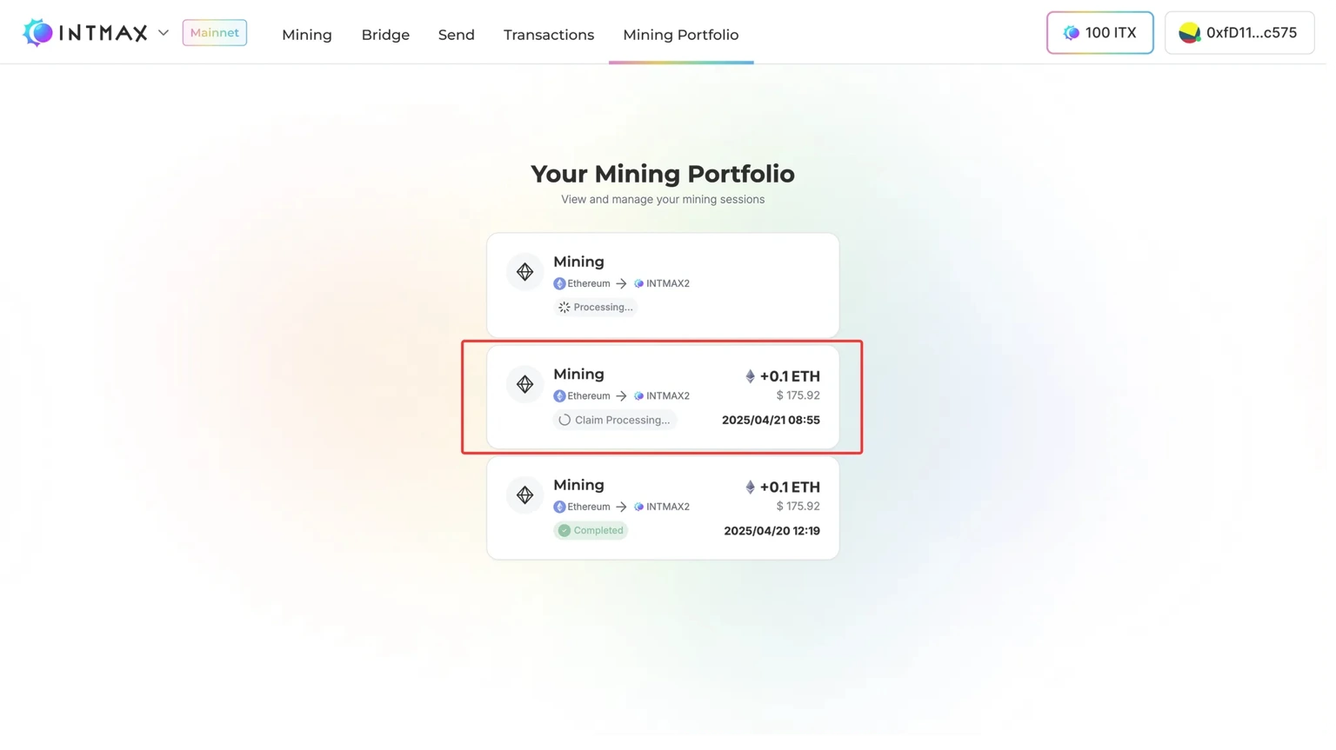Viewport: 1336px width, 750px height.
Task: Click the diamond icon of Claim Processing session
Action: [x=524, y=384]
